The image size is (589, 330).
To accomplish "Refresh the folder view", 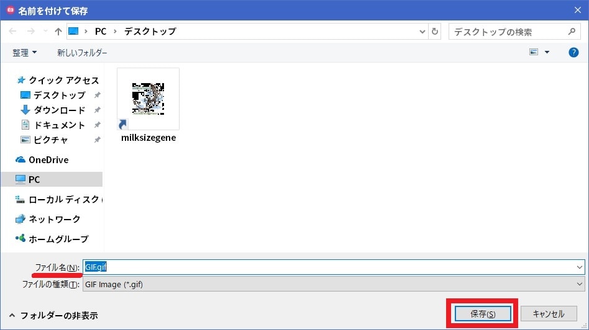I will pyautogui.click(x=435, y=32).
